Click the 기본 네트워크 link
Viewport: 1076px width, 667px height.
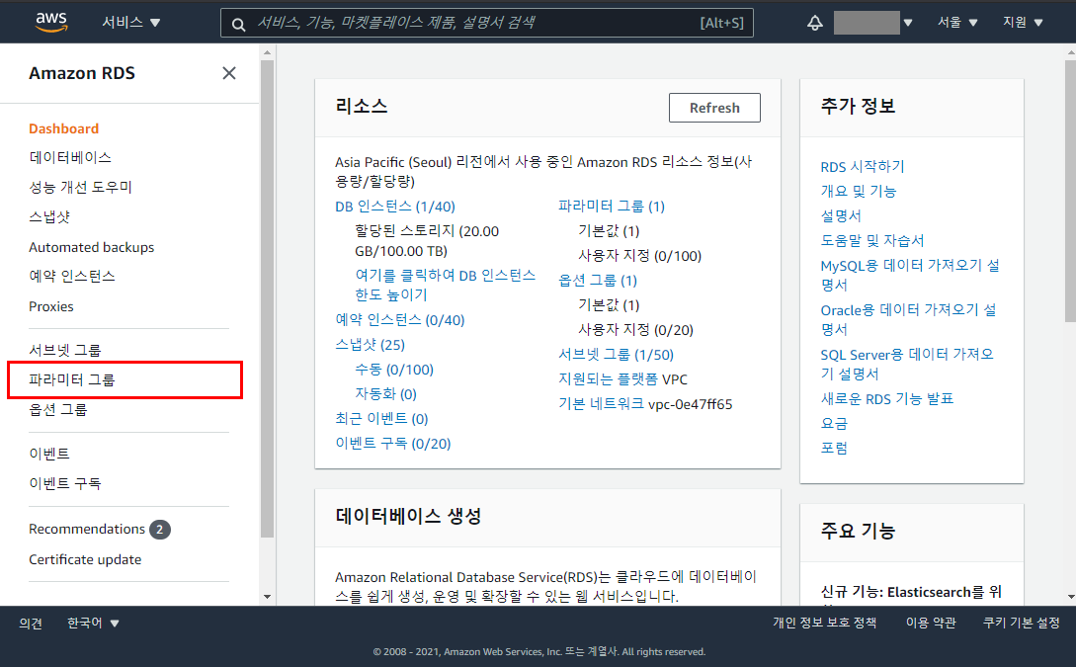point(601,403)
